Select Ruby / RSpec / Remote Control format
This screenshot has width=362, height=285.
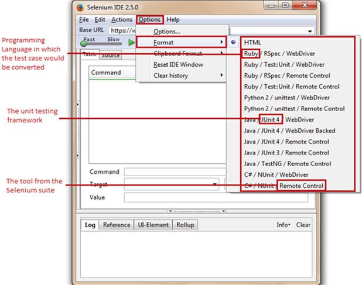(287, 75)
